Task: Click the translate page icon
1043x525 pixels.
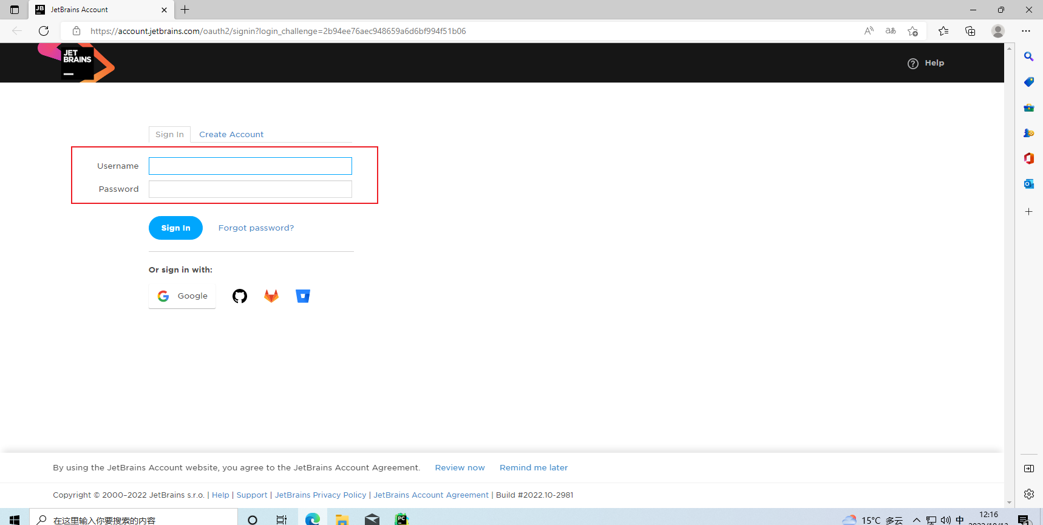Action: (x=891, y=31)
